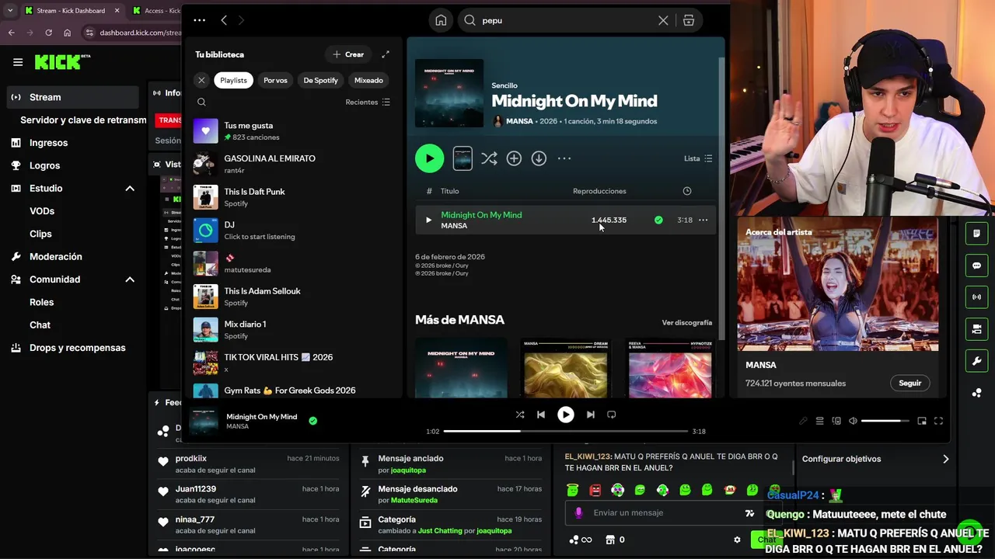
Task: Add the single to library with plus icon
Action: pos(514,158)
